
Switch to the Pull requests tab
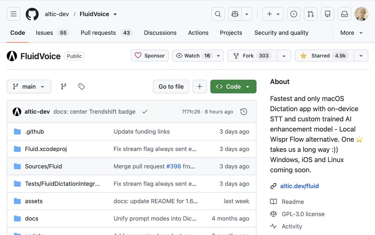106,33
